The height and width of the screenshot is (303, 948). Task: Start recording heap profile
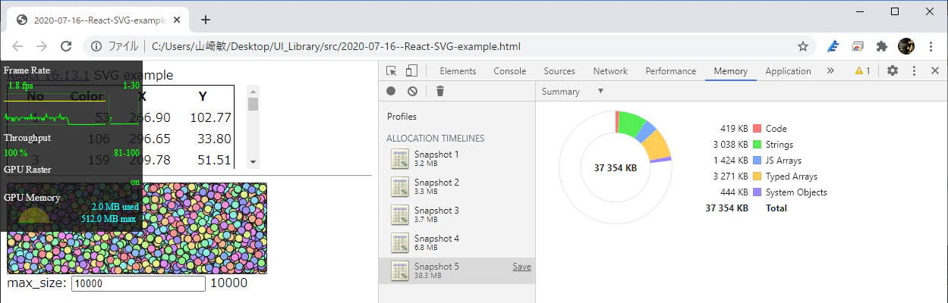pyautogui.click(x=391, y=91)
